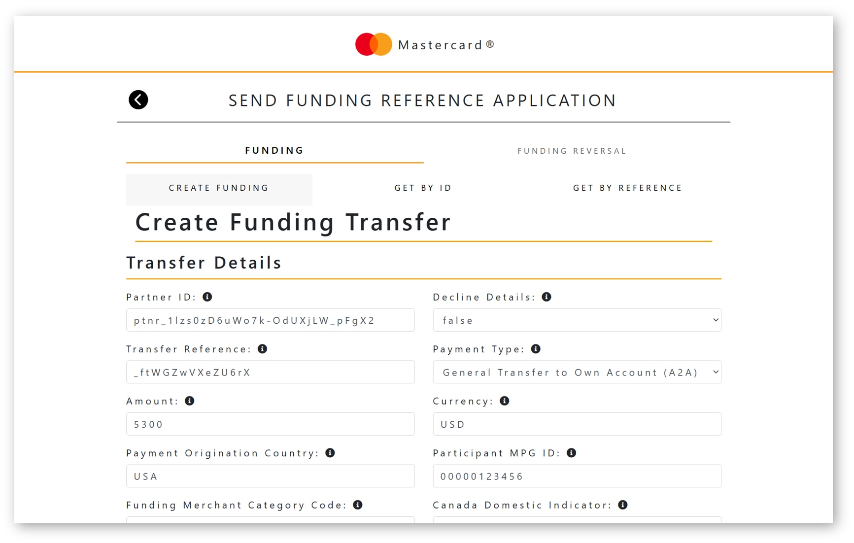Open the GET BY REFERENCE section

coord(627,188)
